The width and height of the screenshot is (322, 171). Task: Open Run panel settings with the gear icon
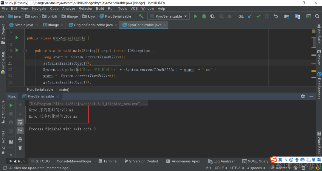[x=303, y=96]
